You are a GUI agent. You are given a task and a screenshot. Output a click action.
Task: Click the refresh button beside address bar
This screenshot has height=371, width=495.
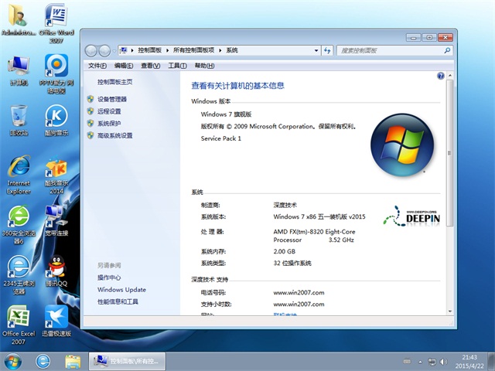click(x=327, y=50)
